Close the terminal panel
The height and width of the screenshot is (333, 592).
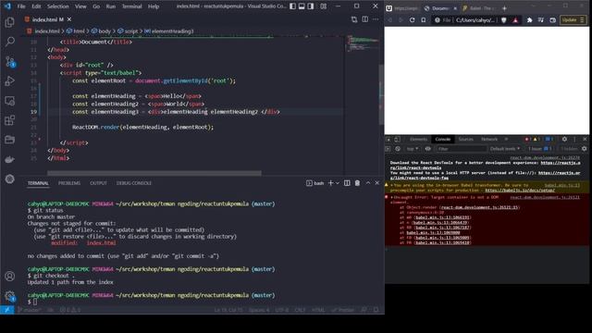point(377,183)
